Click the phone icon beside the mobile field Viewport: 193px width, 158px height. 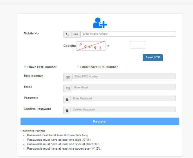coord(67,34)
